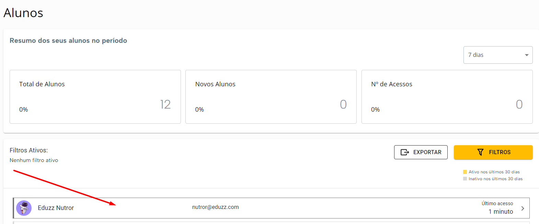The width and height of the screenshot is (539, 224).
Task: Click the period selector dropdown arrow
Action: click(x=527, y=55)
